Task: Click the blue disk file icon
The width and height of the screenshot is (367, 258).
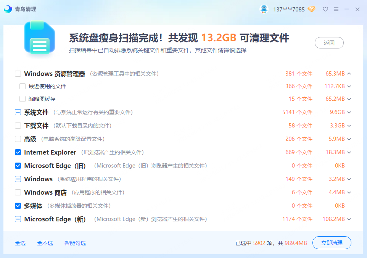Action: 40,37
